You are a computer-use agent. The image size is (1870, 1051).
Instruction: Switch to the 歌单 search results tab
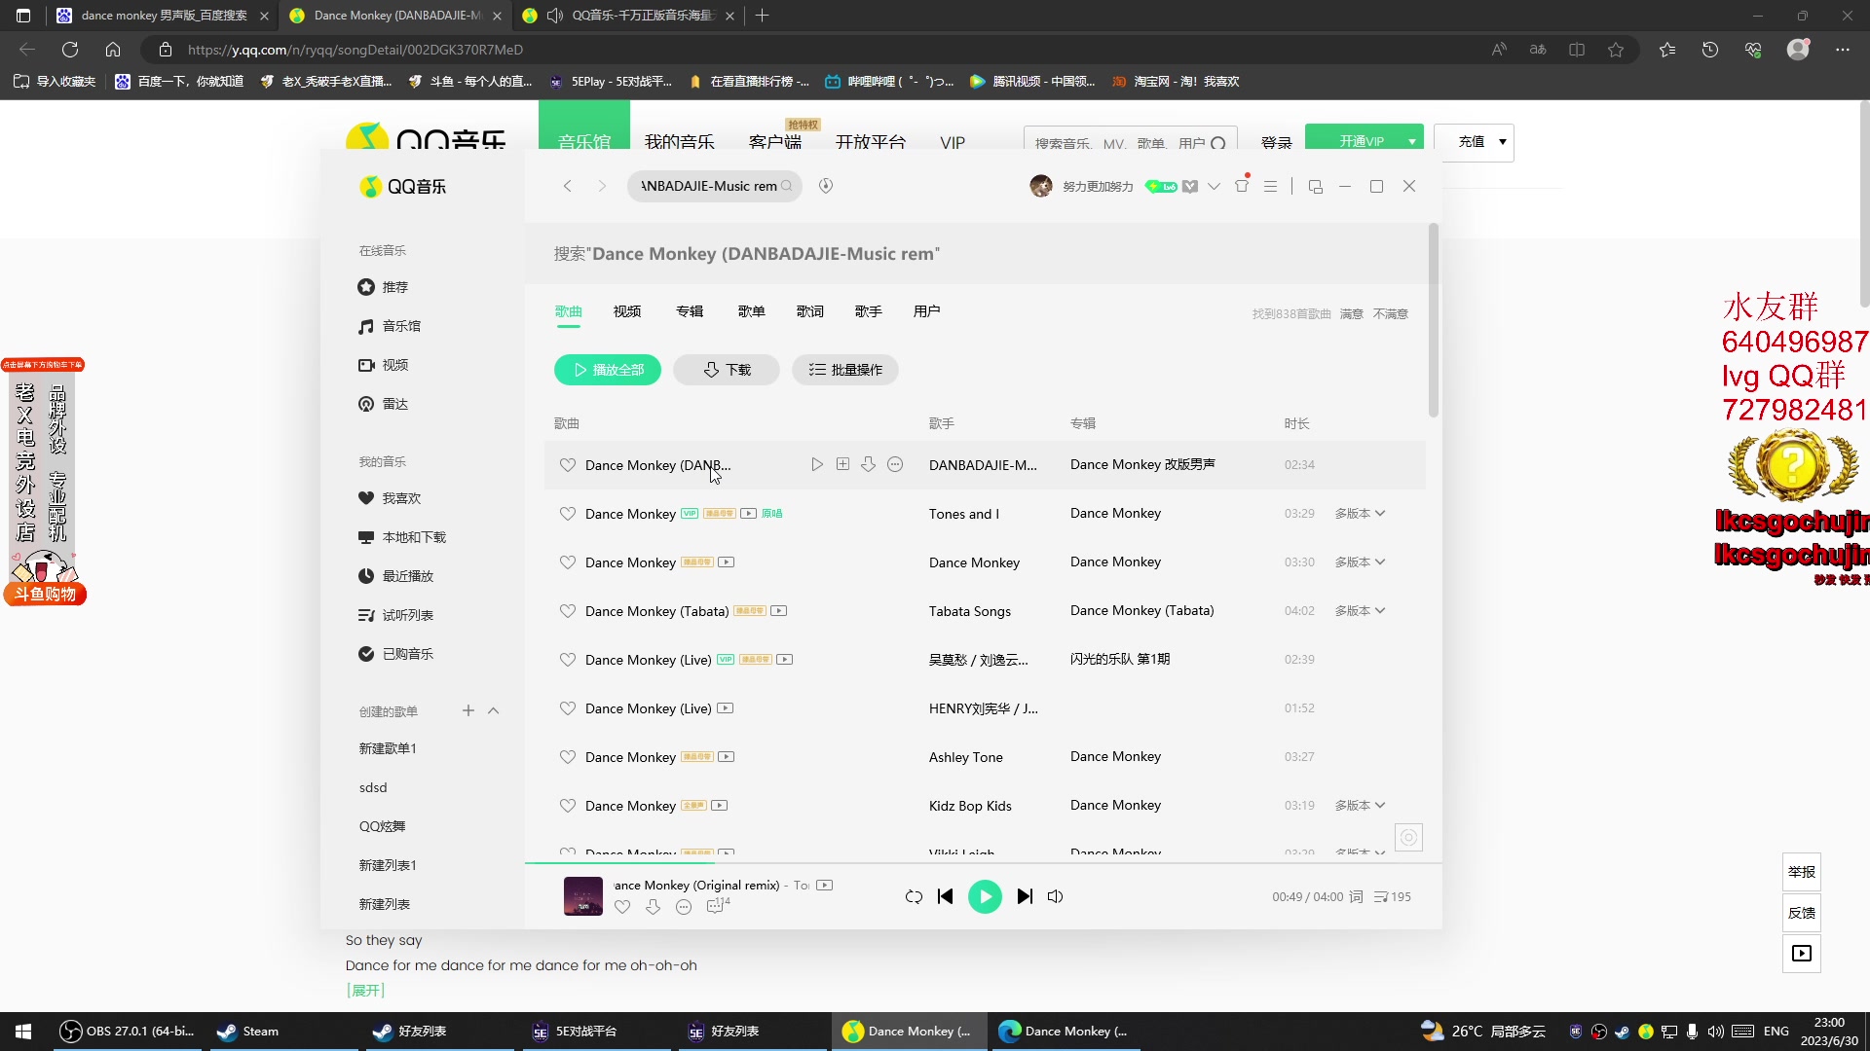(x=752, y=311)
